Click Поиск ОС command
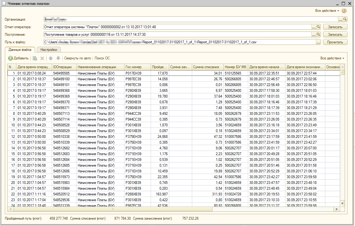The image size is (355, 226). [x=102, y=58]
